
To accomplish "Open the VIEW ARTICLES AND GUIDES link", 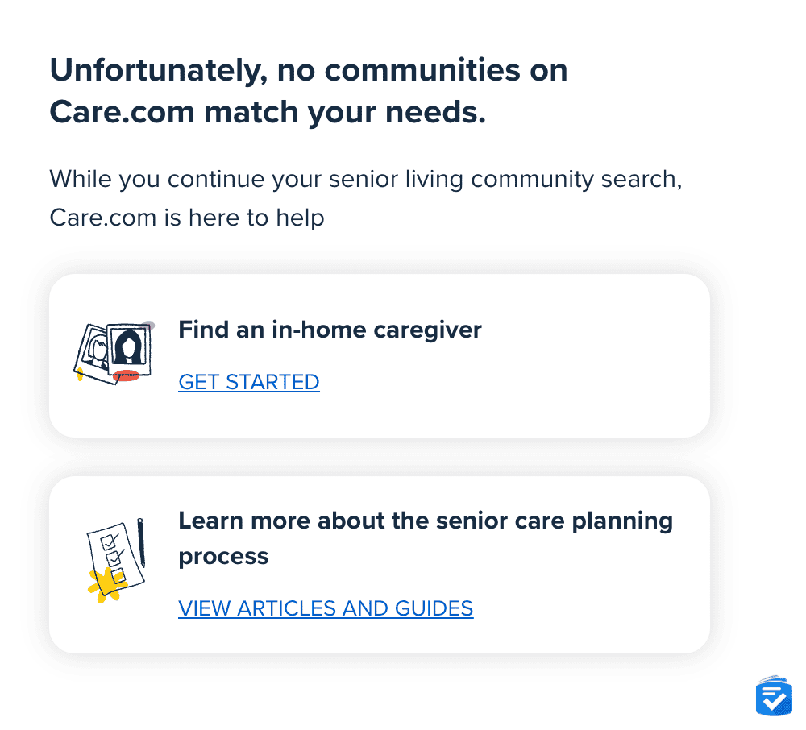I will pyautogui.click(x=326, y=609).
